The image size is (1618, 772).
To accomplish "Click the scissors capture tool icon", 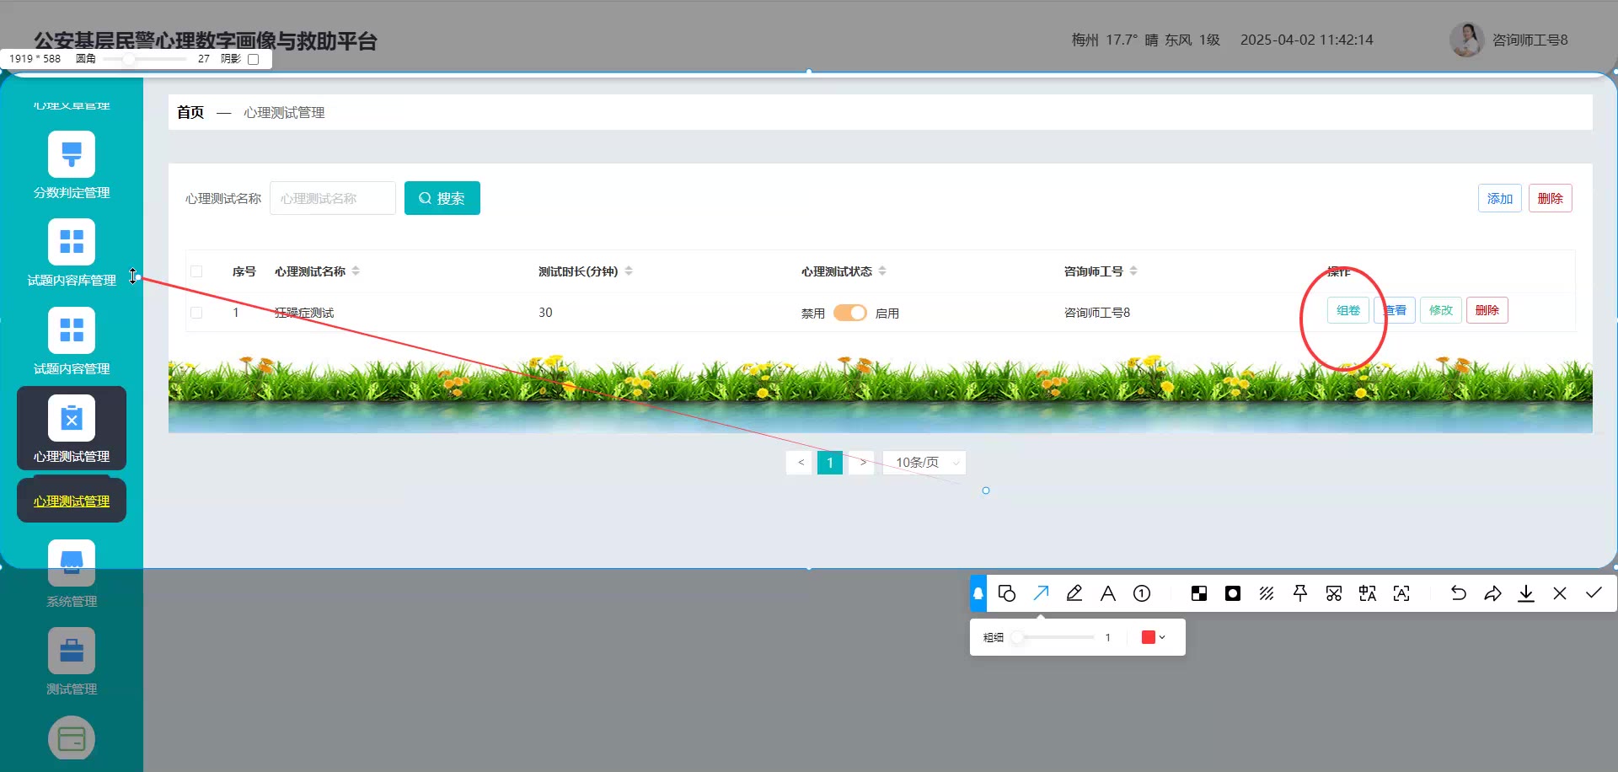I will click(x=1334, y=593).
